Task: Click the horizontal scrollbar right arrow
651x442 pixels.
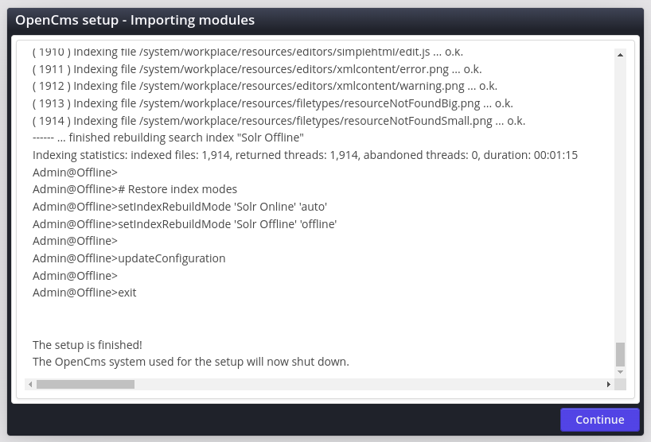Action: (609, 385)
